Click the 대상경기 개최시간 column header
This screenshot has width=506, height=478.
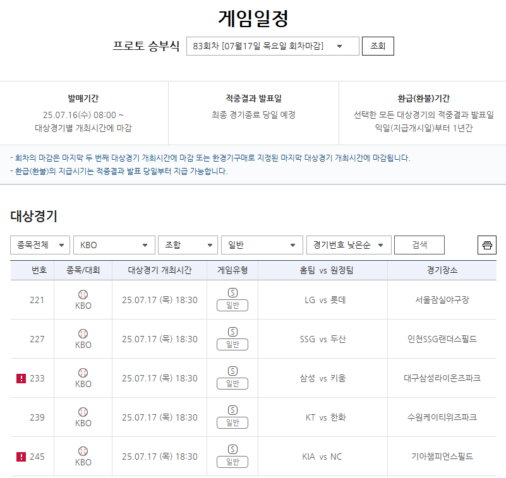pos(160,270)
